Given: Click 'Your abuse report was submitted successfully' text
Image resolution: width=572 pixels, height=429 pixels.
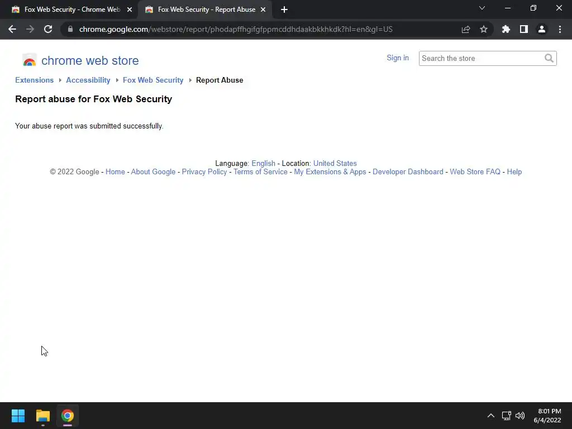Looking at the screenshot, I should click(x=89, y=126).
